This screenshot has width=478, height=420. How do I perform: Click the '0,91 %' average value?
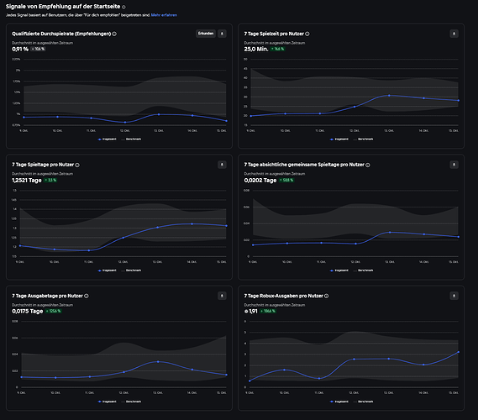pos(20,49)
